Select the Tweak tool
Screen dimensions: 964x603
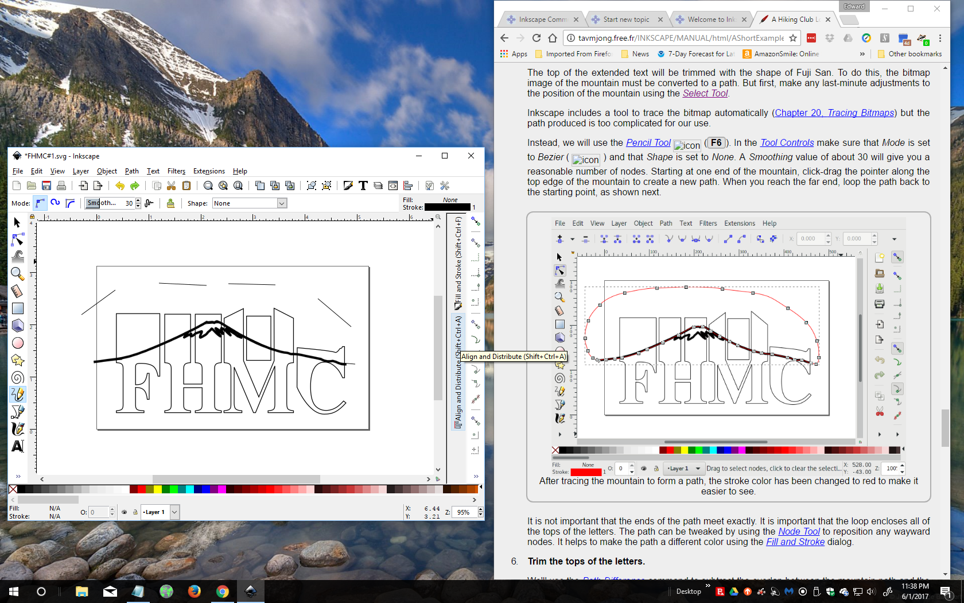[17, 256]
